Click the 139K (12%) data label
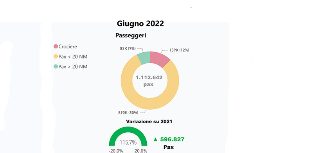This screenshot has width=313, height=153. [179, 50]
